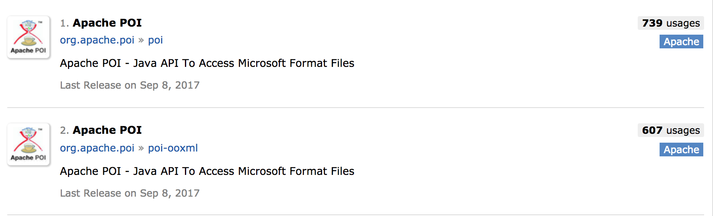Open org.apache.poi group link in second result
This screenshot has height=216, width=713.
(97, 148)
